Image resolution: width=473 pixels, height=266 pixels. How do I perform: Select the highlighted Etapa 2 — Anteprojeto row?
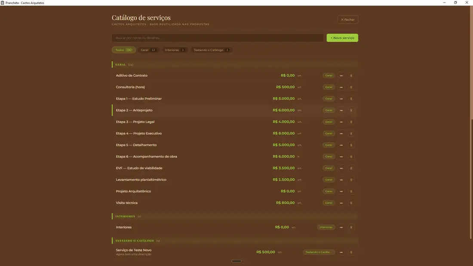coord(235,110)
